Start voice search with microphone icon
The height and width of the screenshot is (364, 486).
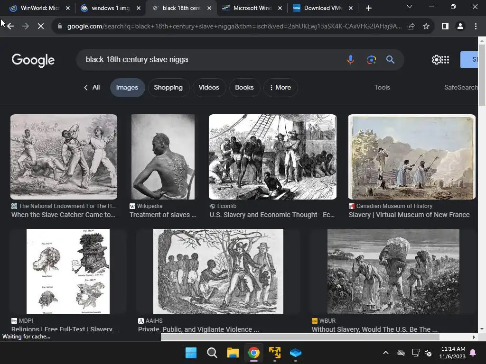tap(351, 59)
